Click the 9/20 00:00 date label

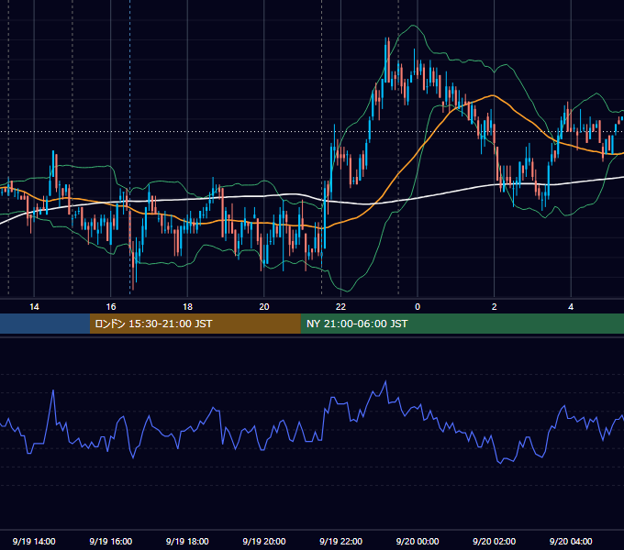pyautogui.click(x=418, y=541)
